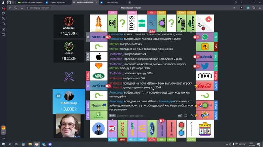This screenshot has height=147, width=263.
Task: Click the Fanta property cell
Action: pos(205,115)
